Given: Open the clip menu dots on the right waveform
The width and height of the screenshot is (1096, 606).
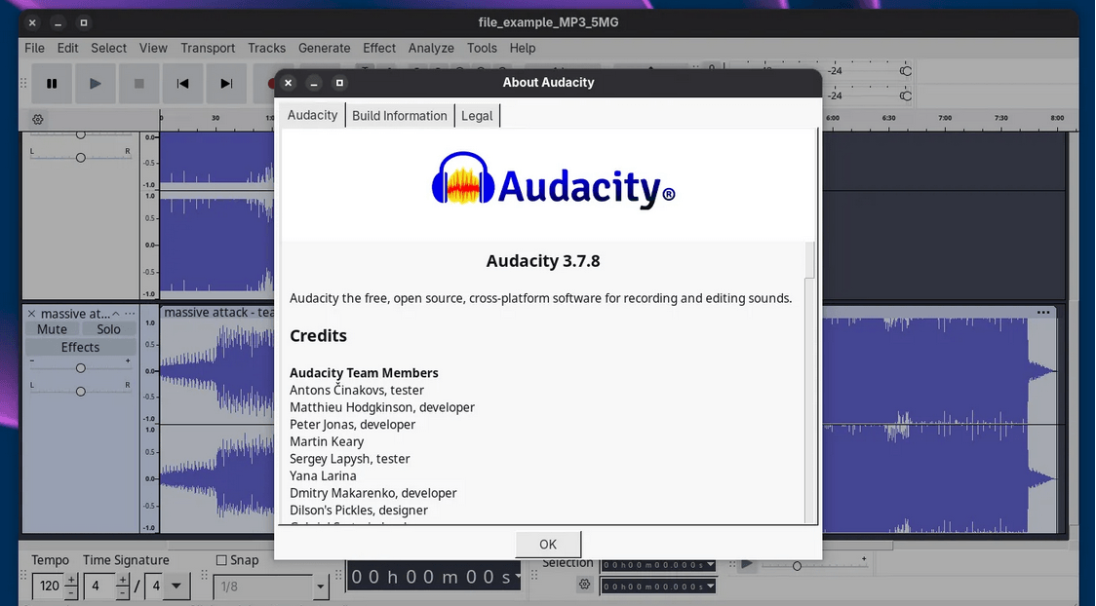Looking at the screenshot, I should (x=1043, y=312).
